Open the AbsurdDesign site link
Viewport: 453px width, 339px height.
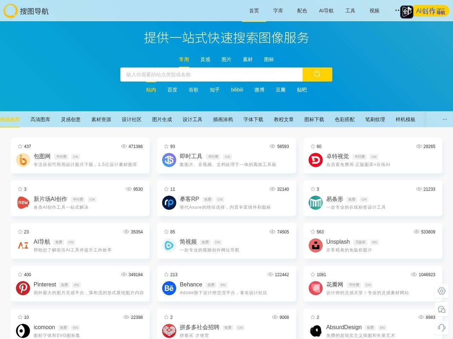(344, 327)
